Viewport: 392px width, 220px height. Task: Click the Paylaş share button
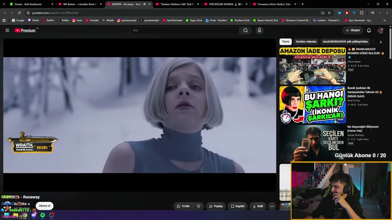tap(216, 206)
